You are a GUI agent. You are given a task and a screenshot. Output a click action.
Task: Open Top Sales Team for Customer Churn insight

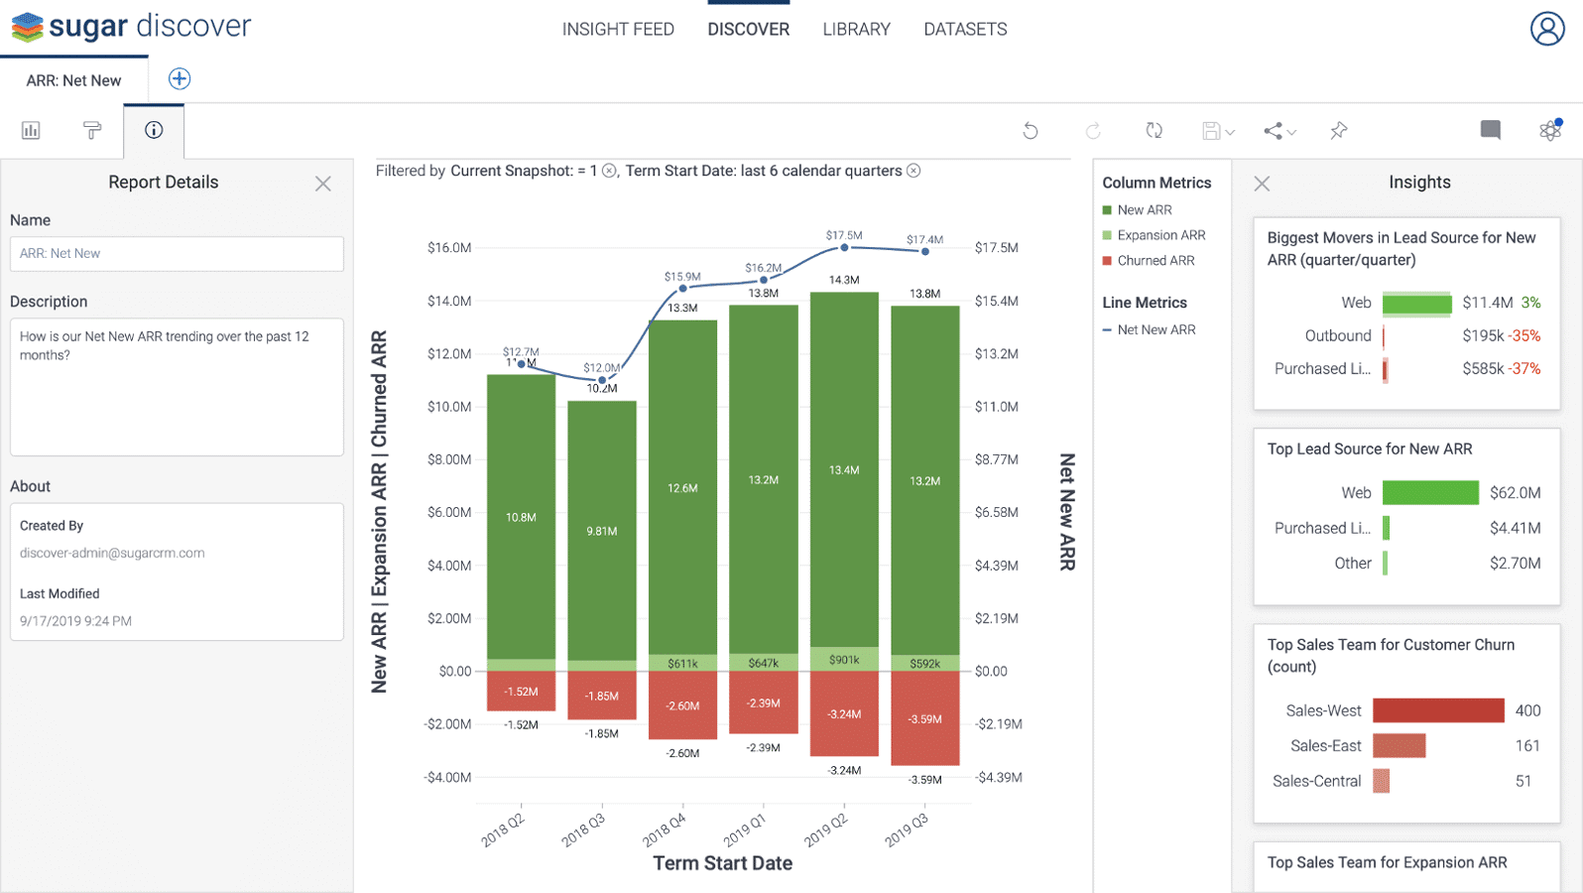pos(1406,723)
